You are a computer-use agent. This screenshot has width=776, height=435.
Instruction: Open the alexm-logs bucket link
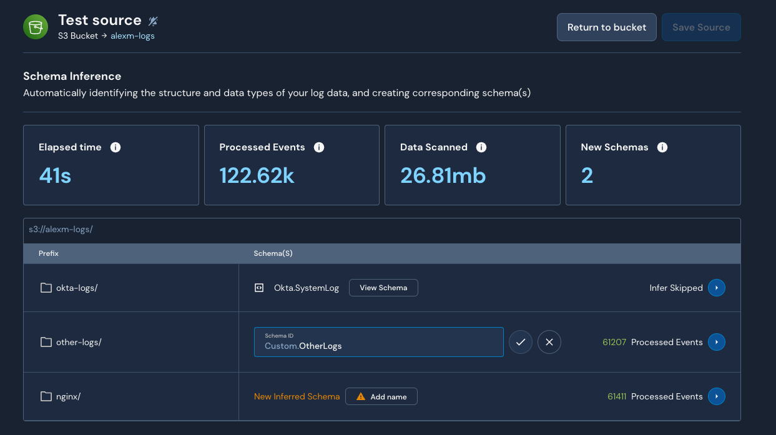[x=132, y=36]
